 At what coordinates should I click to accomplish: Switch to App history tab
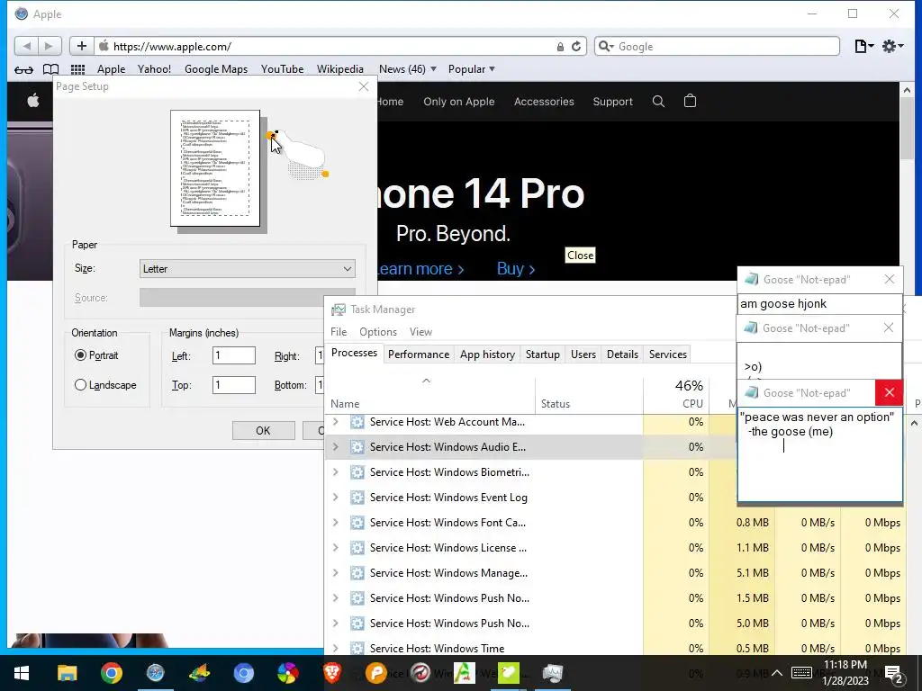(487, 354)
